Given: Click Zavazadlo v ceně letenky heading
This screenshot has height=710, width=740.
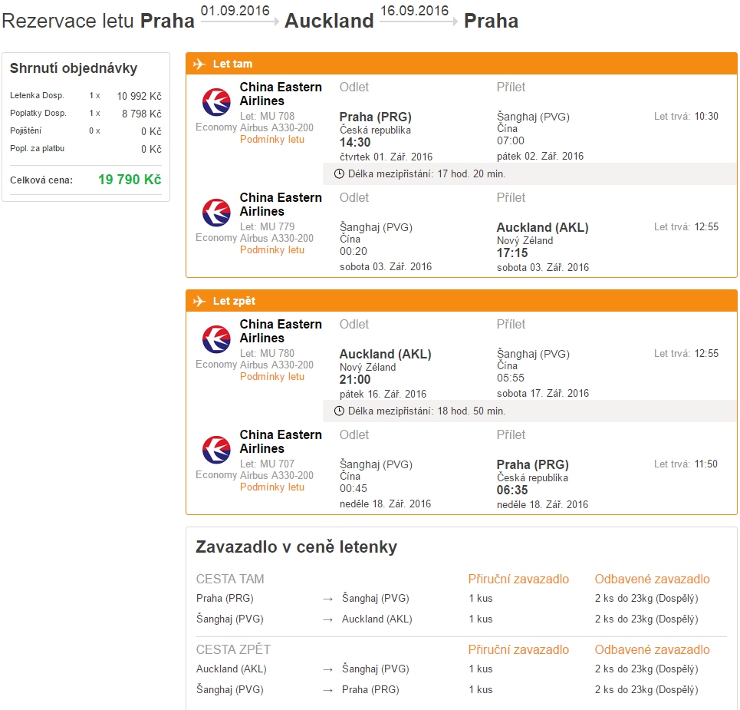Looking at the screenshot, I should coord(296,547).
